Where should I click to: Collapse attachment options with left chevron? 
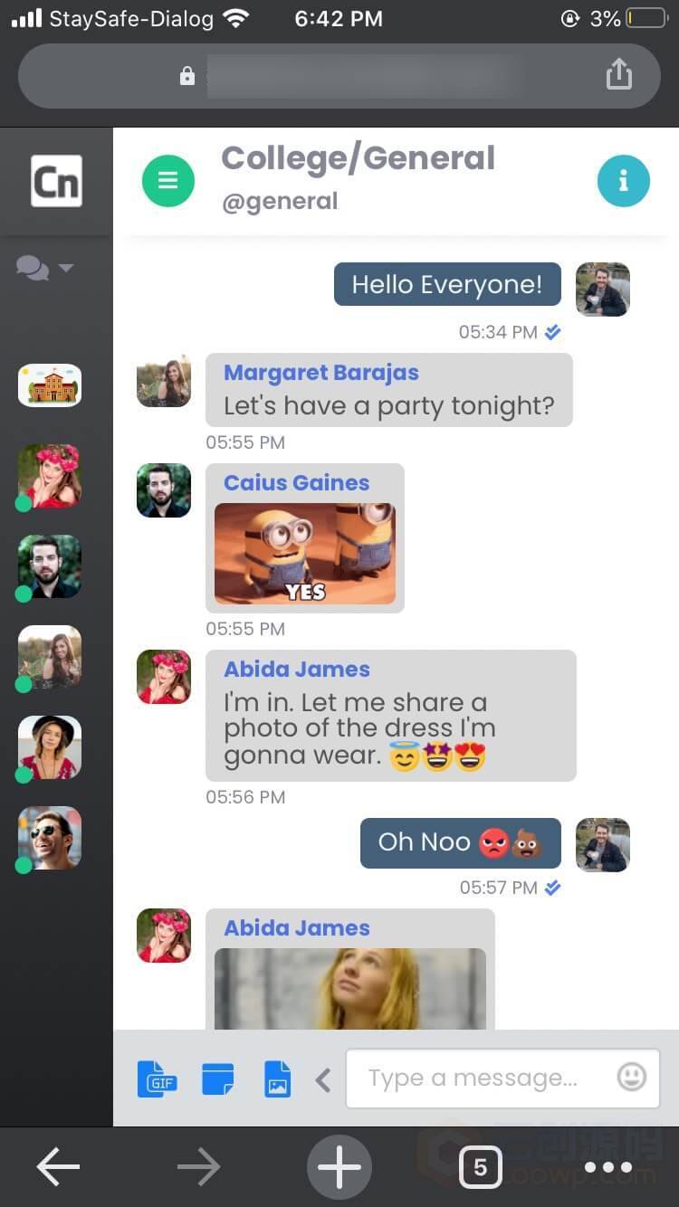[323, 1079]
